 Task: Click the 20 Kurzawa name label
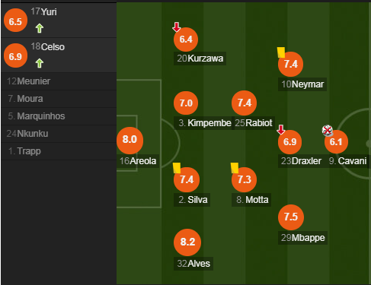coord(200,59)
